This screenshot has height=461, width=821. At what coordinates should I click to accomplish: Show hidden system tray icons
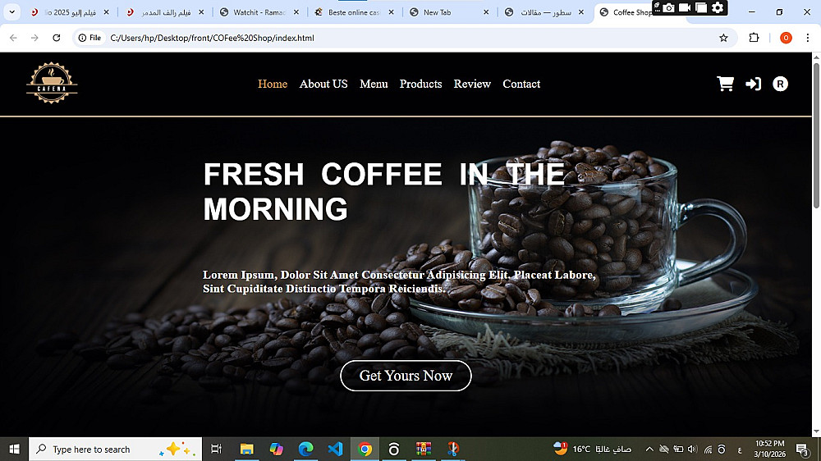(649, 449)
